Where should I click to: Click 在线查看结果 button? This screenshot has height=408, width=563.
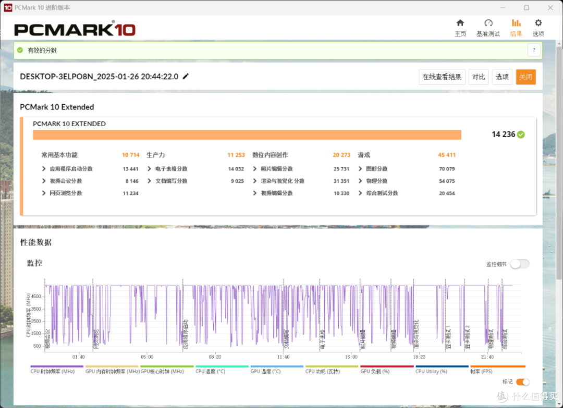tap(442, 77)
